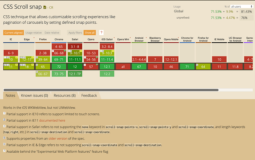Click the Chrome column header
This screenshot has height=160, width=255.
59,39
